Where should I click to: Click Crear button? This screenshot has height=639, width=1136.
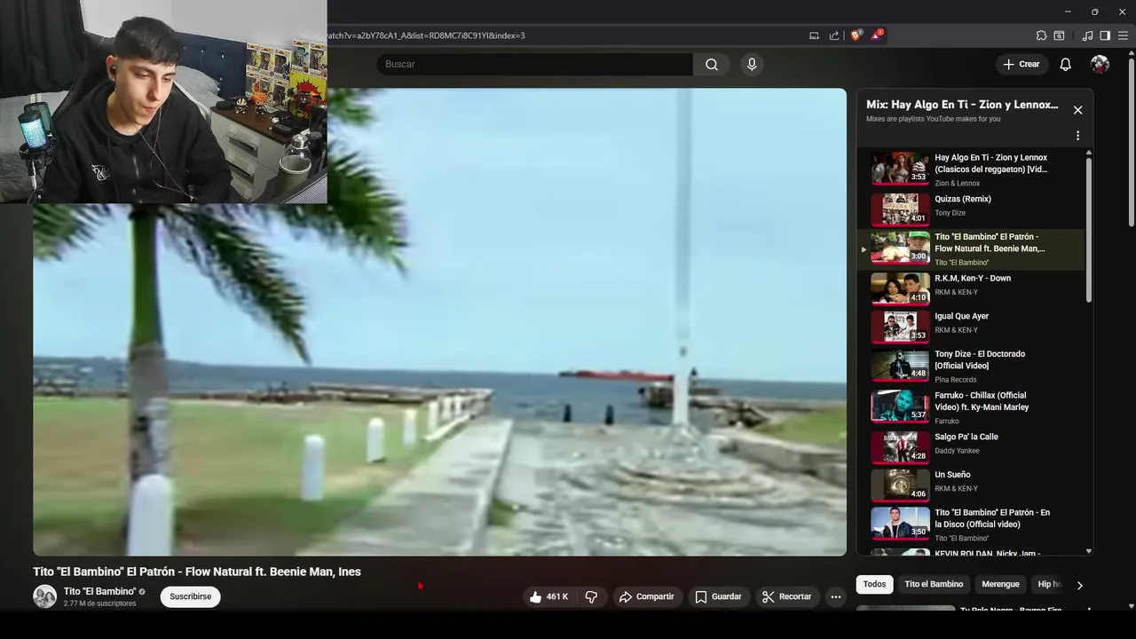point(1021,65)
